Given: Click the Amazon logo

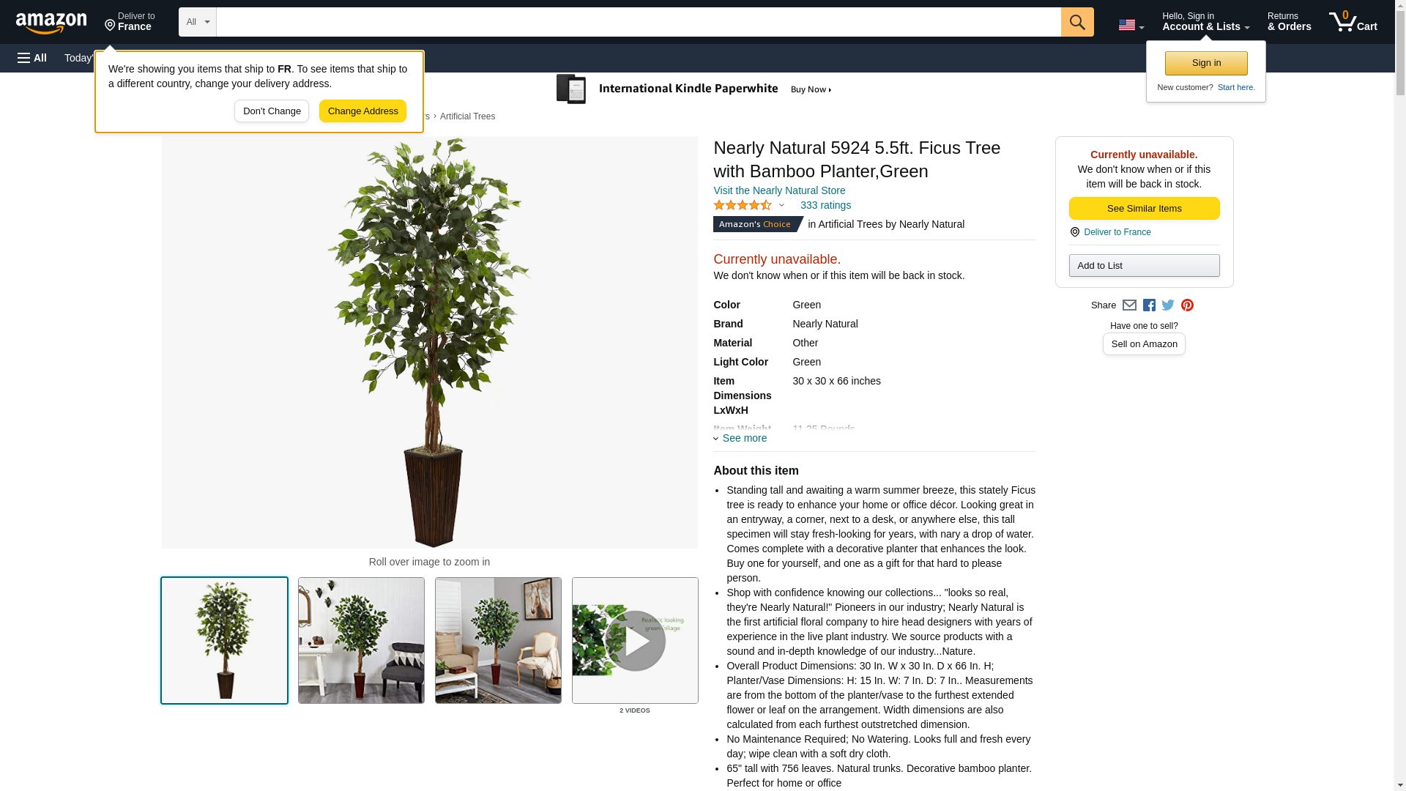Looking at the screenshot, I should pos(51,23).
